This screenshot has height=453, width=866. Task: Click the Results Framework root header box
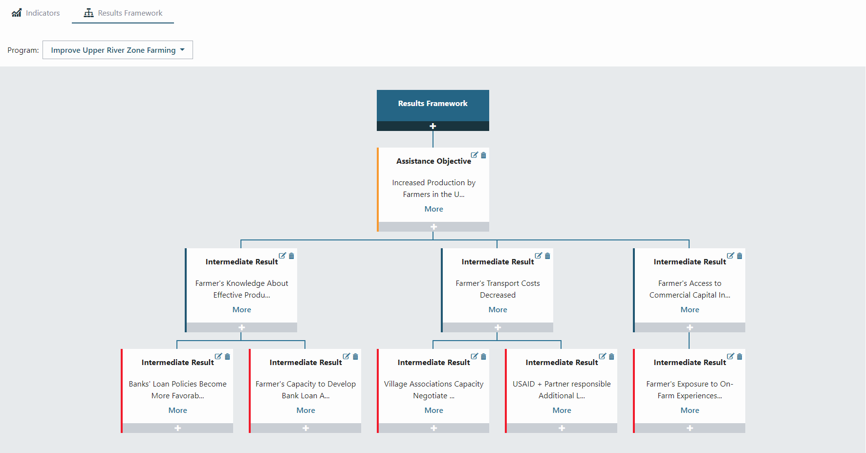(x=433, y=104)
